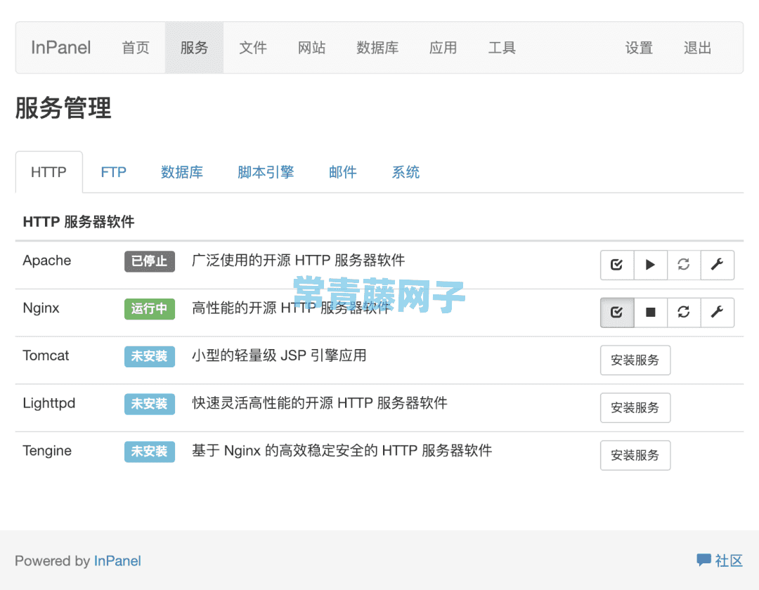
Task: Click 退出 to log out
Action: coord(696,48)
